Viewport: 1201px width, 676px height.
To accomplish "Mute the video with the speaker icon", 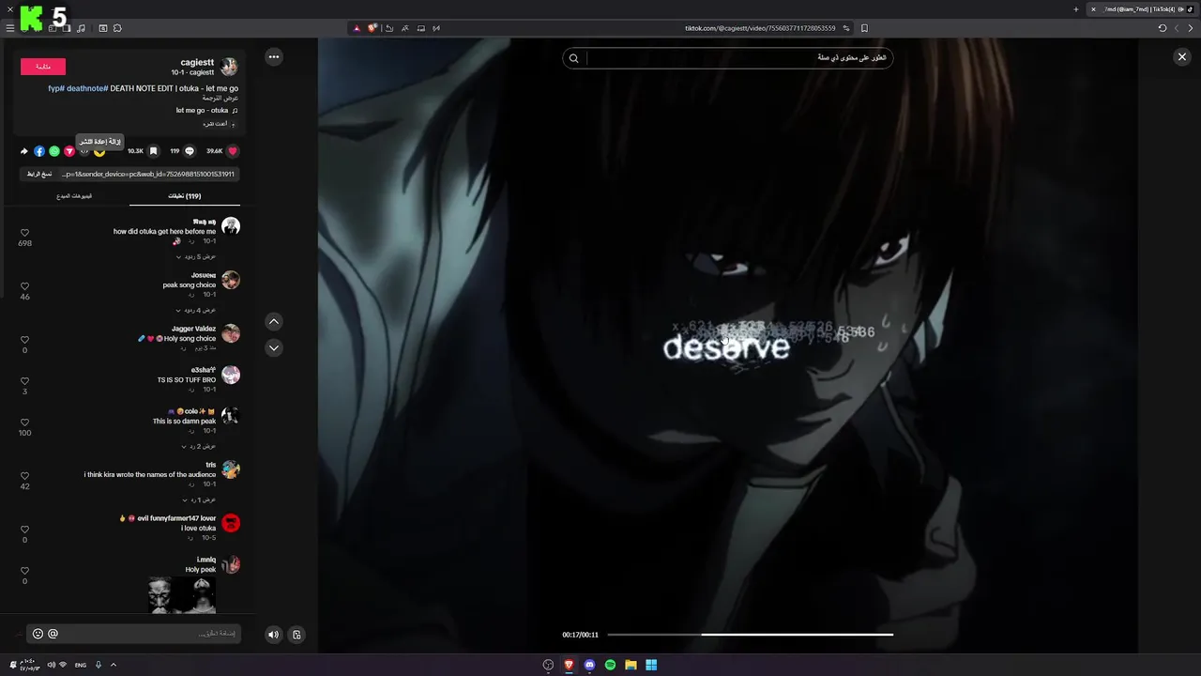I will pyautogui.click(x=273, y=635).
